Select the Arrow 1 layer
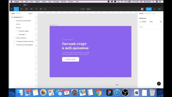This screenshot has width=172, height=97. [x=19, y=24]
